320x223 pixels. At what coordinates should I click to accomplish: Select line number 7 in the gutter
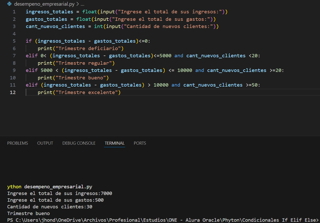14,56
